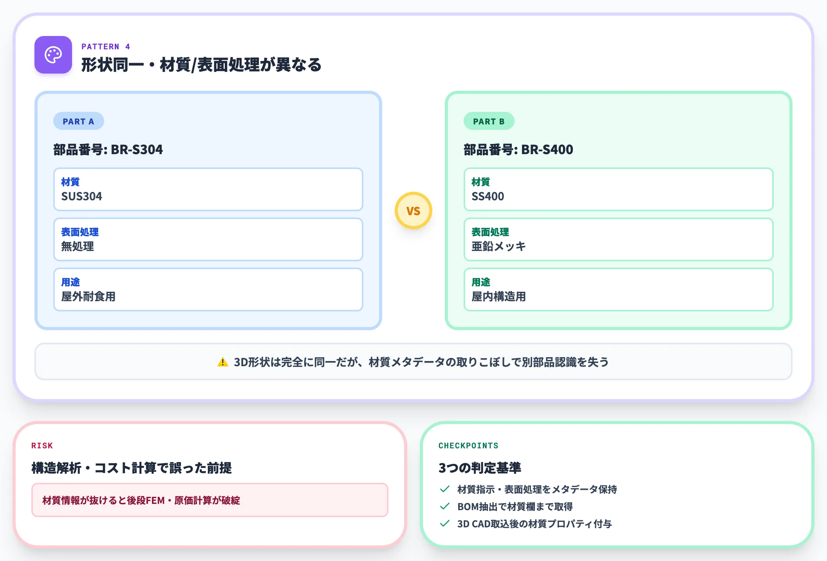Click the RISK label
Viewport: 827px width, 561px height.
coord(42,446)
